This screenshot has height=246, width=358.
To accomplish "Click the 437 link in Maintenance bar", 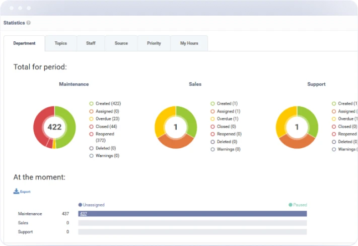I will coord(84,214).
